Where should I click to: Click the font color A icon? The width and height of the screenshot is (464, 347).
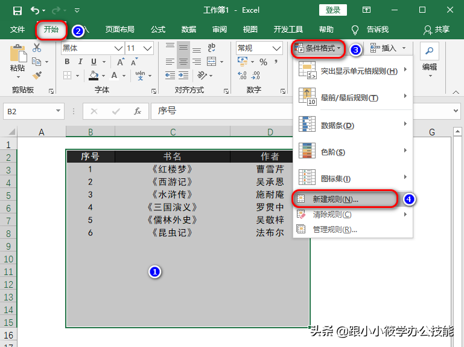click(x=114, y=76)
